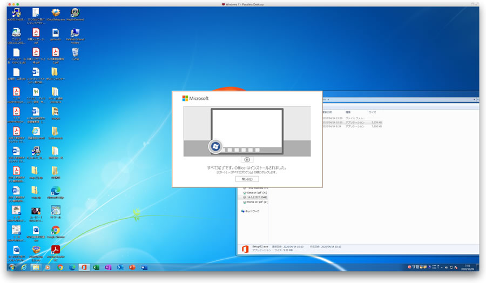The width and height of the screenshot is (486, 283).
Task: Click the 閉じる button in Office installer
Action: (247, 179)
